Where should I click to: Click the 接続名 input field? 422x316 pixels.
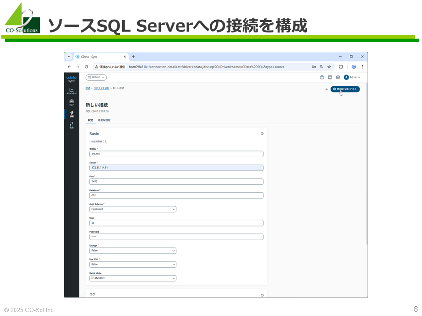[176, 154]
